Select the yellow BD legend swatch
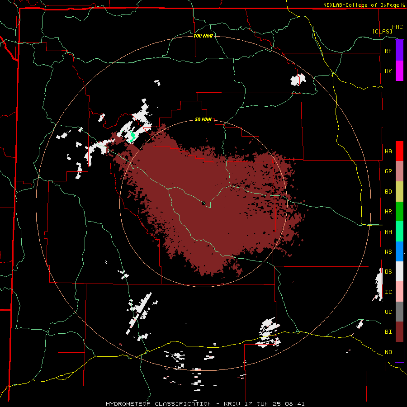The height and width of the screenshot is (407, 407). point(399,191)
